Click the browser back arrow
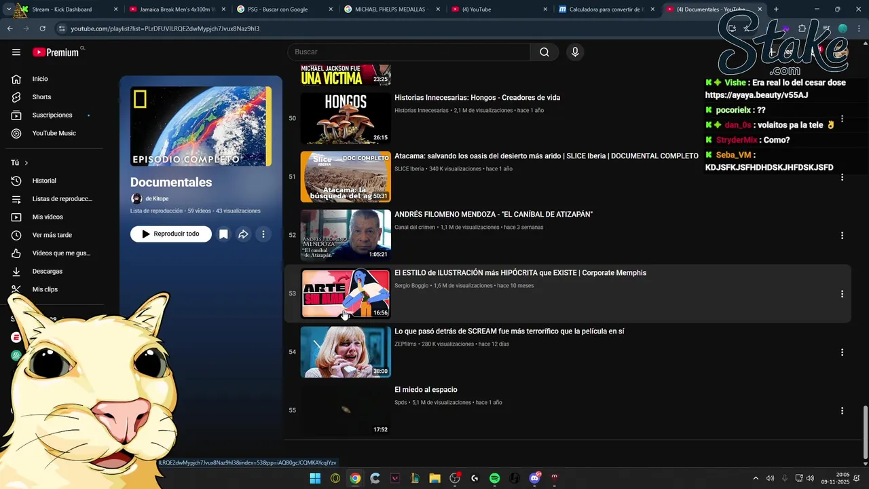Screen dimensions: 869x489 coord(10,29)
